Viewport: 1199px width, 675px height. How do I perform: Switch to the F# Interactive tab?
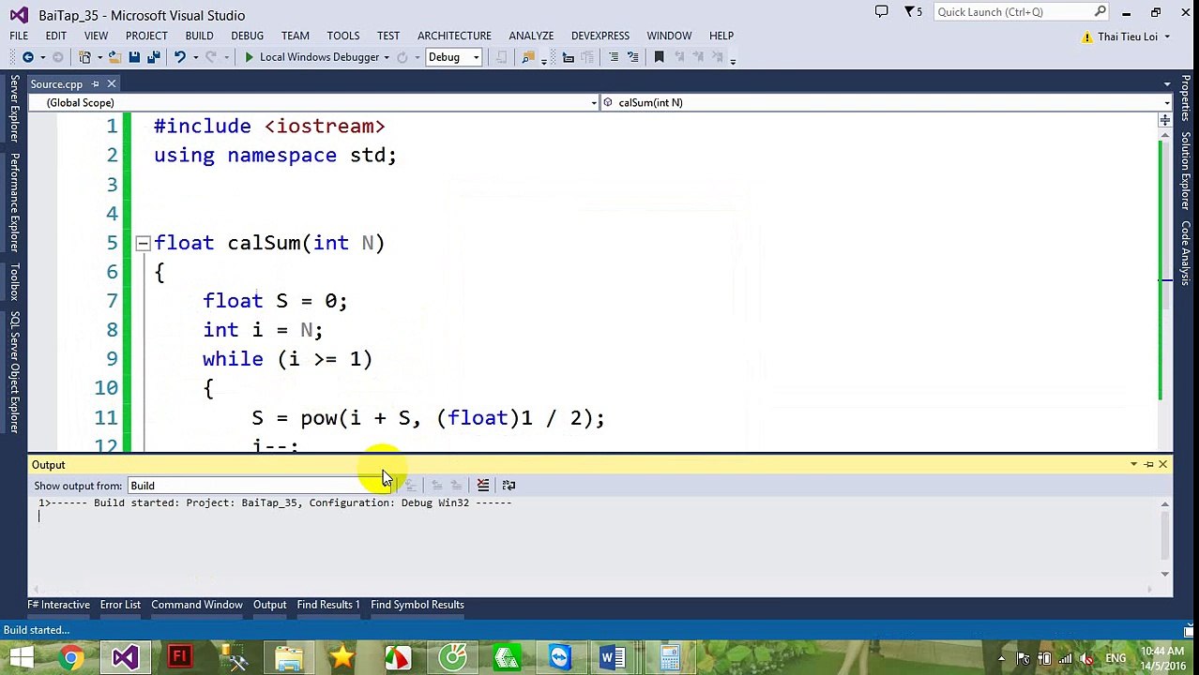[x=59, y=605]
